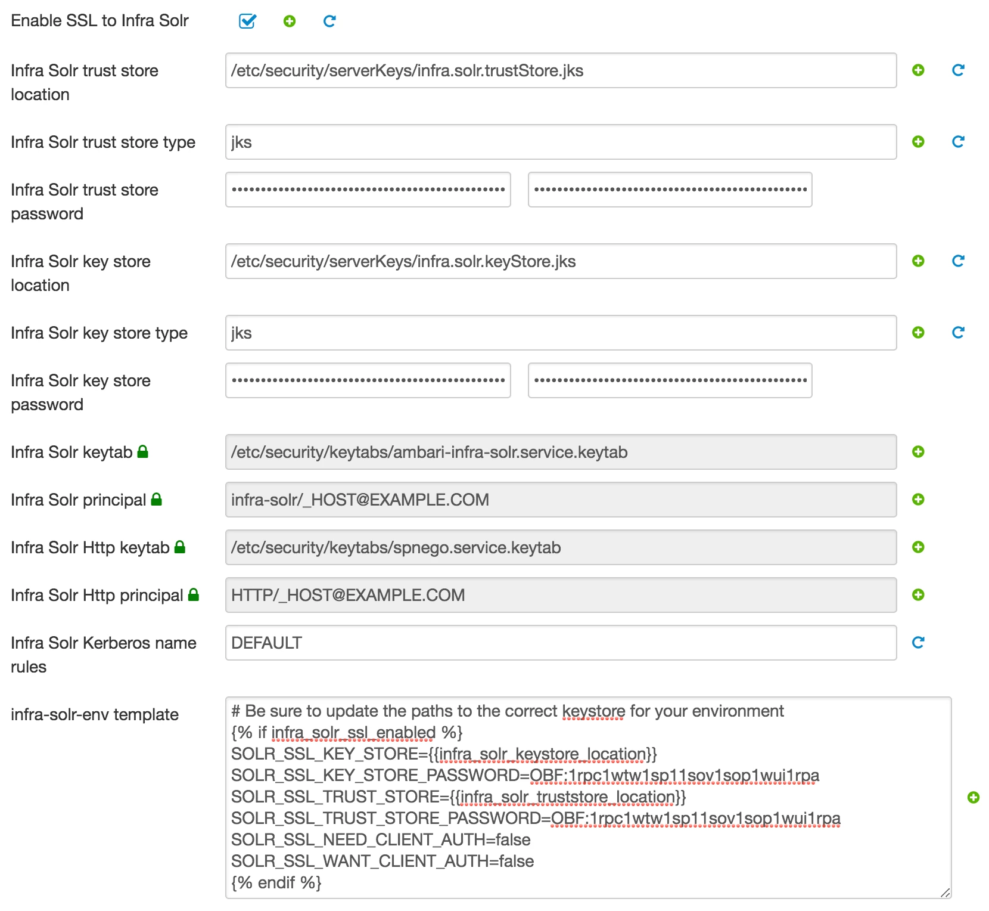Focus the Infra Solr trust store location field
Screen dimensions: 989x911
coord(561,70)
